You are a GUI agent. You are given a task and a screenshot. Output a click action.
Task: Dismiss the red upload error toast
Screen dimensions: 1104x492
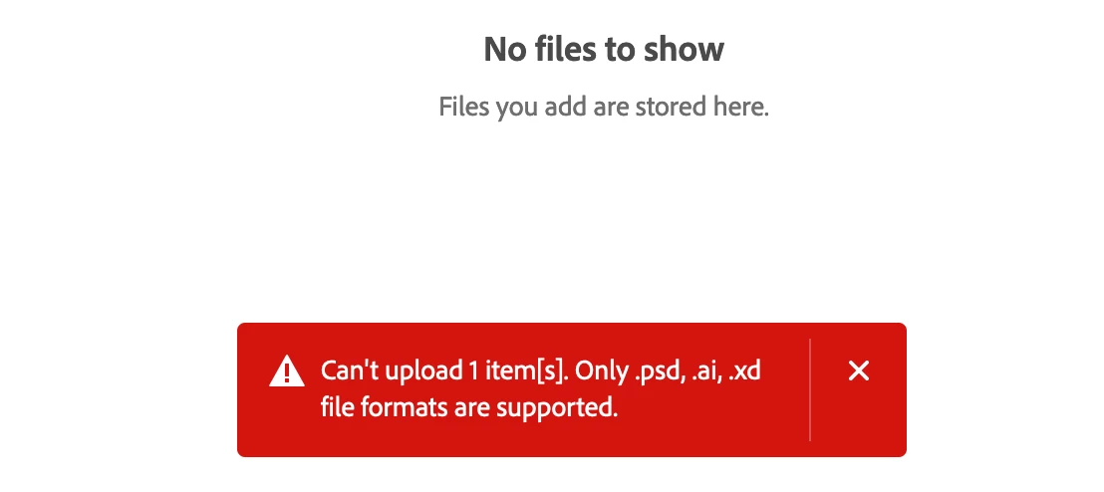858,370
